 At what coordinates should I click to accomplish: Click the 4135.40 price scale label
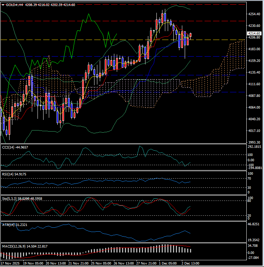pyautogui.click(x=255, y=72)
